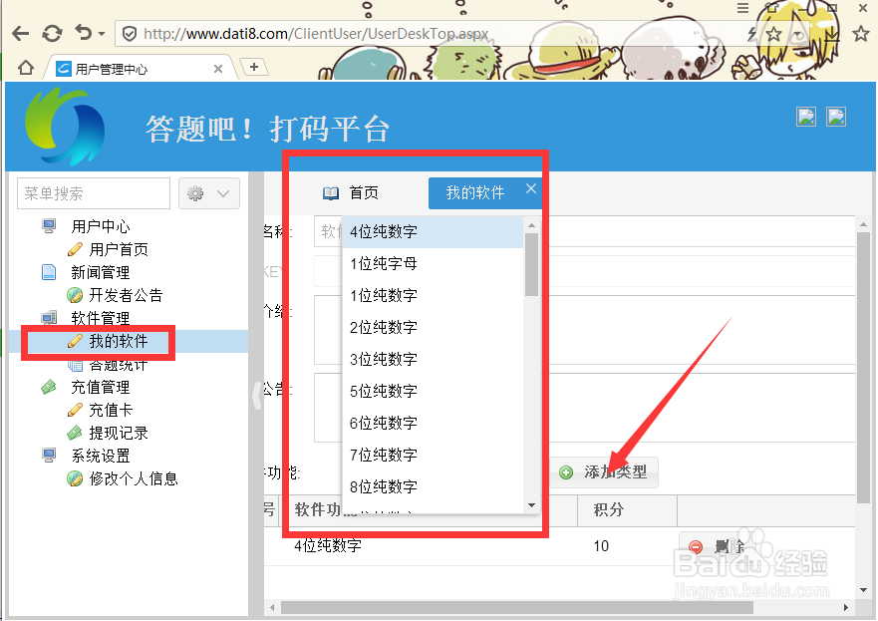Image resolution: width=878 pixels, height=621 pixels.
Task: Select 8位纯数字 from dropdown list
Action: click(x=433, y=487)
